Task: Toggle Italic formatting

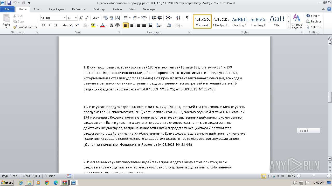Action: tap(49, 25)
